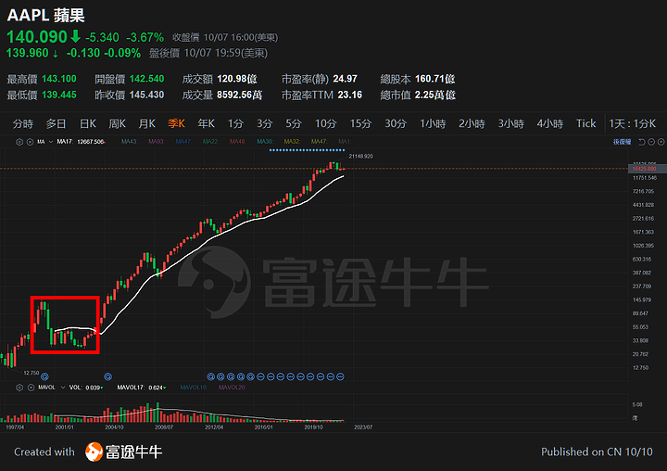Click the zoom-out minus circle icon
Screen dimensions: 667x471
point(651,142)
